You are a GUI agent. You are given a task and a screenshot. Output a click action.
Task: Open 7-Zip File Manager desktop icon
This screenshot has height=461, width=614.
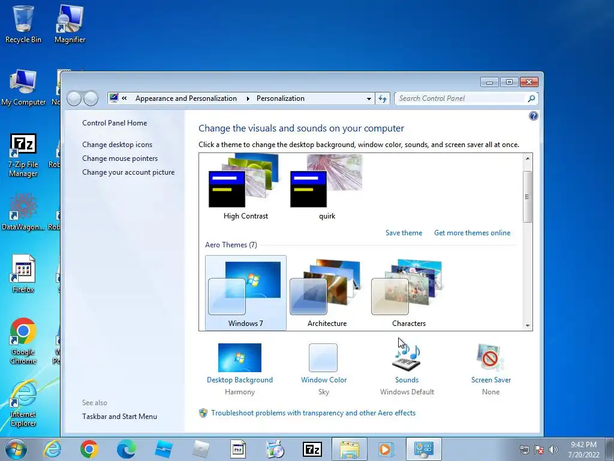pos(23,155)
